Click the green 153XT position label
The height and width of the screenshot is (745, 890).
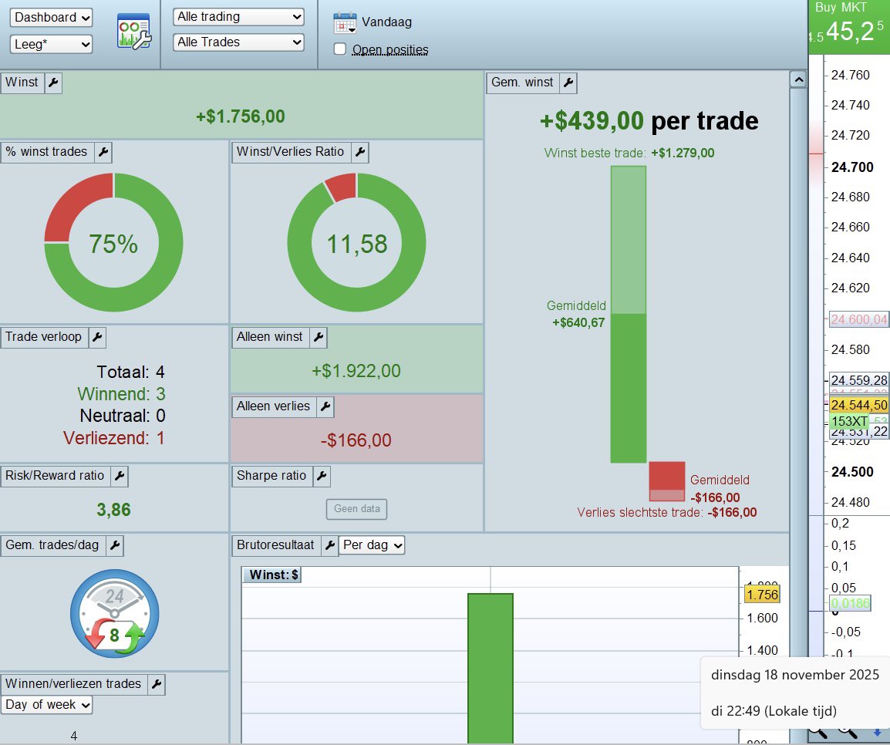pos(848,422)
